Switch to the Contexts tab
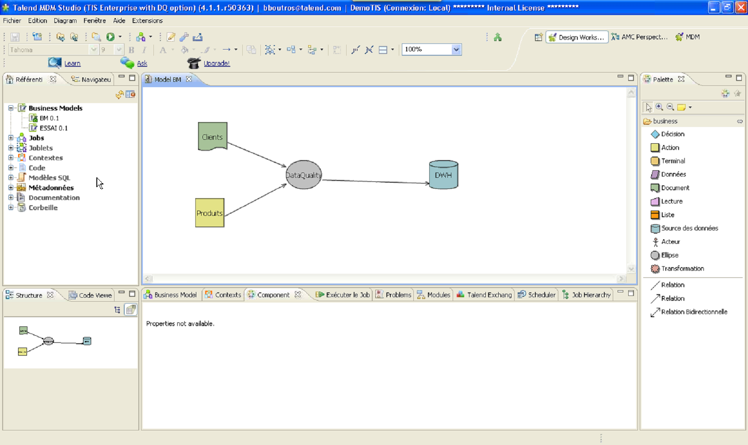Screen dimensions: 748x445 pos(223,295)
